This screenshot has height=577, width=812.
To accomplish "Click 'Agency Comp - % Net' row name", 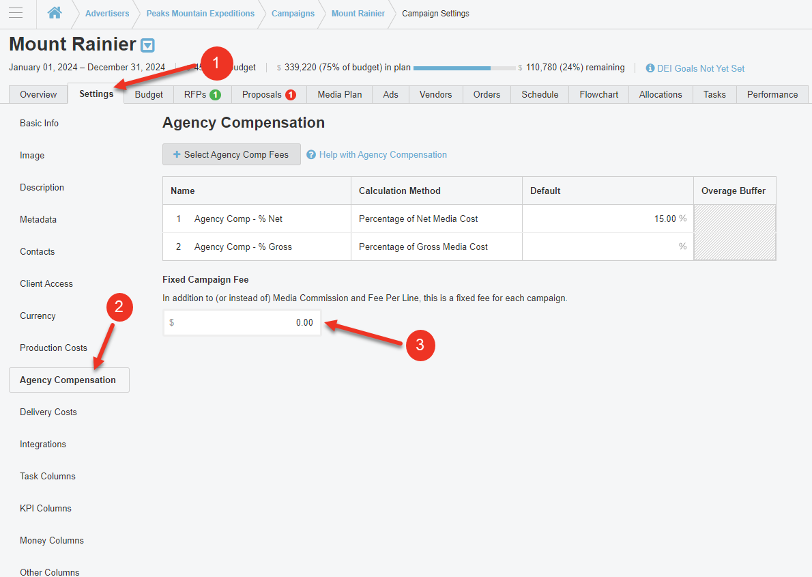I will point(238,219).
